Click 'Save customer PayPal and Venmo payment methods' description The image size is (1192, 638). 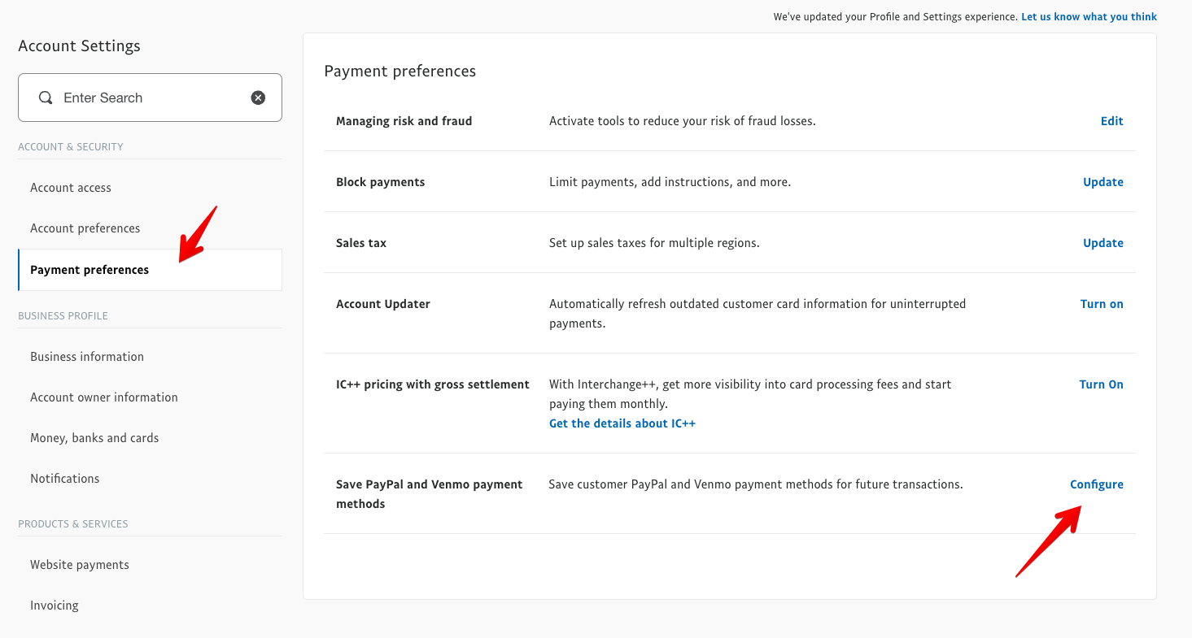click(756, 484)
